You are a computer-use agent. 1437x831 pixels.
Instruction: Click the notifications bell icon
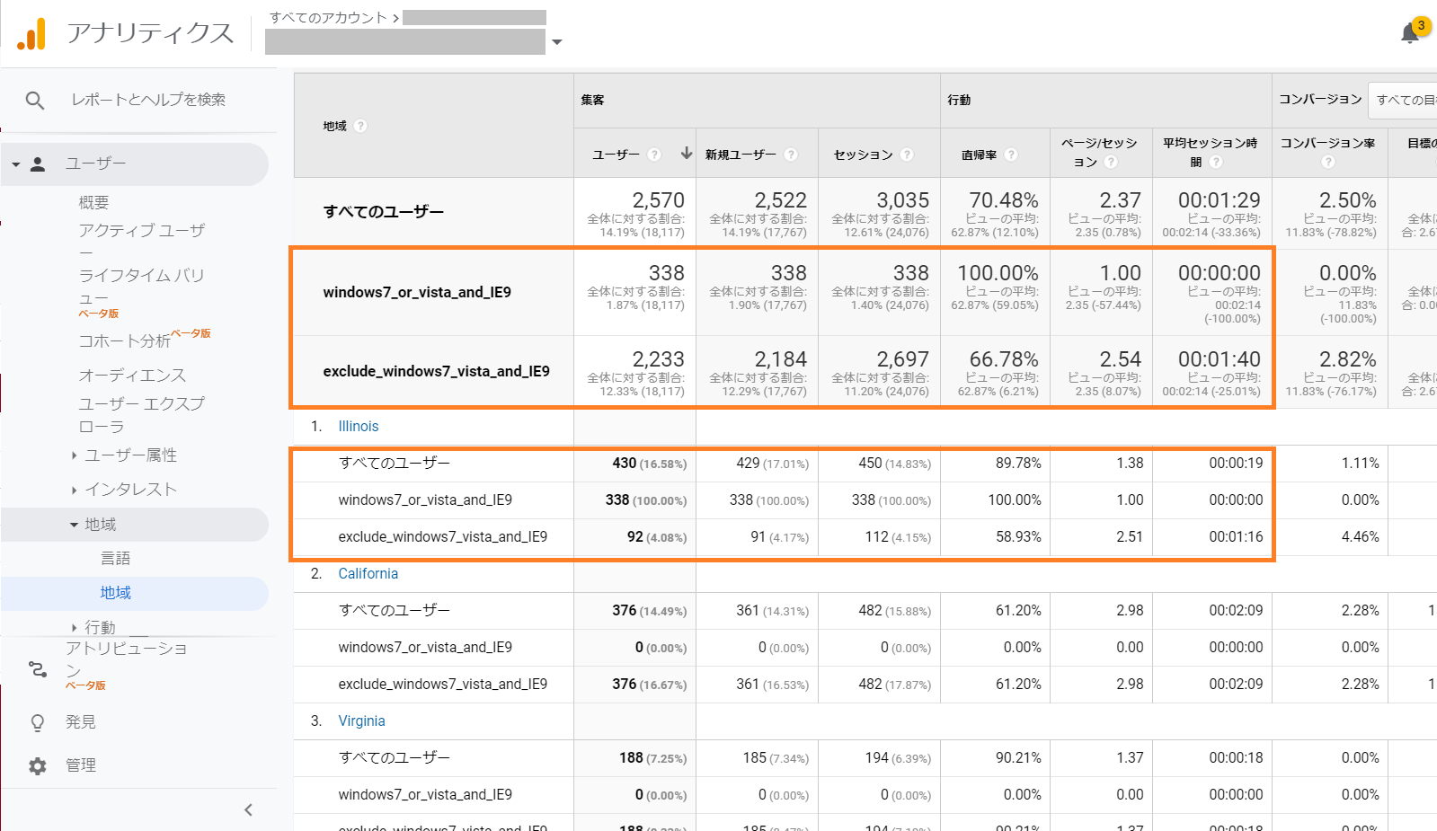pyautogui.click(x=1410, y=33)
